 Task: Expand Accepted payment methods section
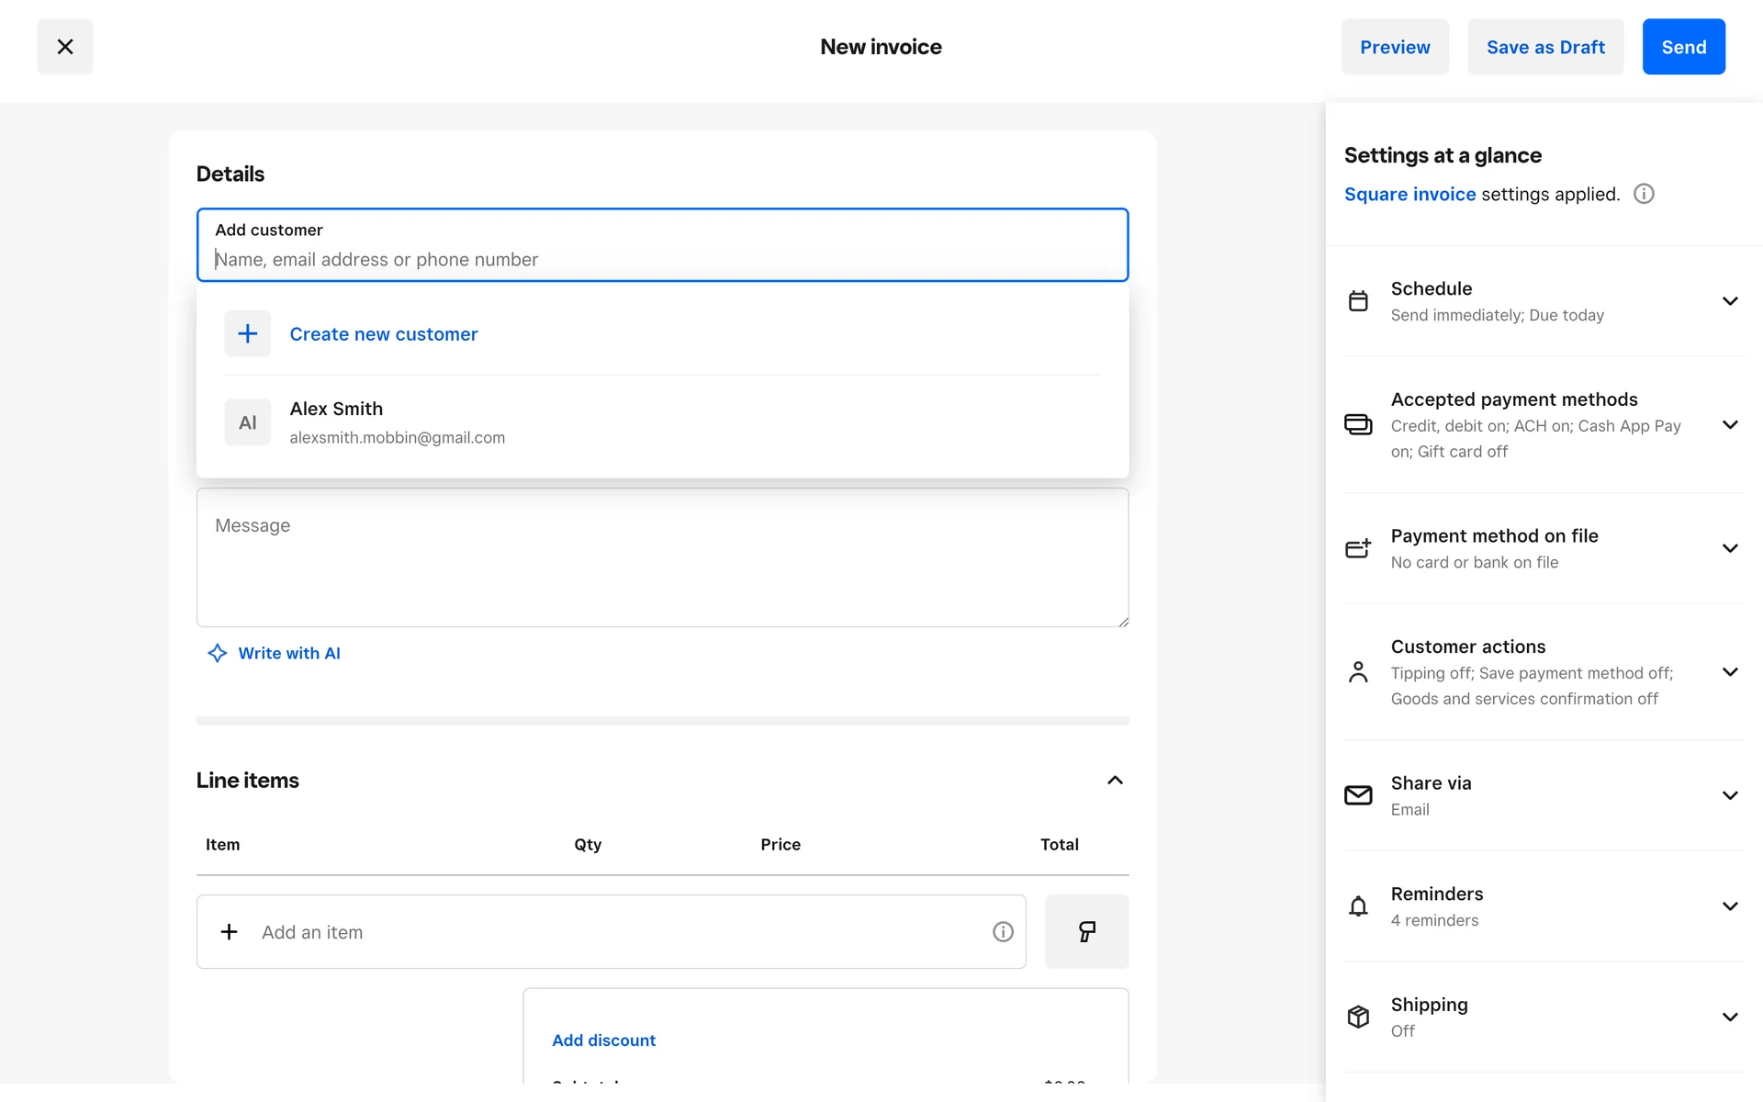tap(1730, 424)
